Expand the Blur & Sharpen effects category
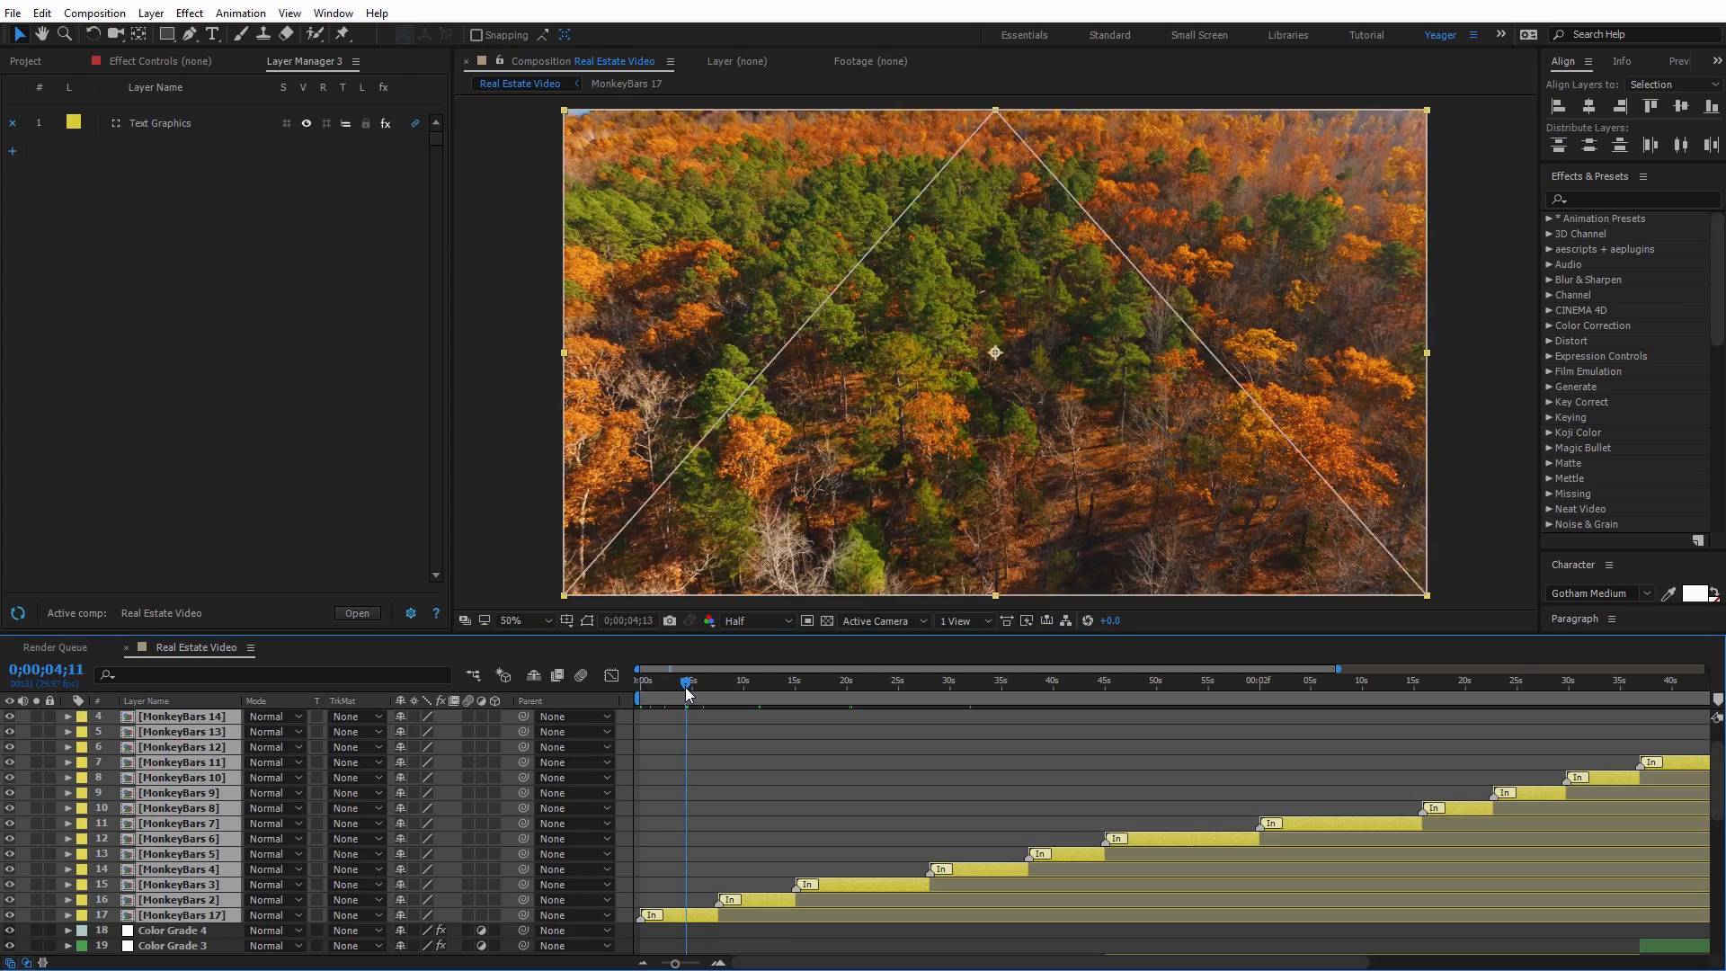This screenshot has width=1726, height=971. (x=1550, y=280)
